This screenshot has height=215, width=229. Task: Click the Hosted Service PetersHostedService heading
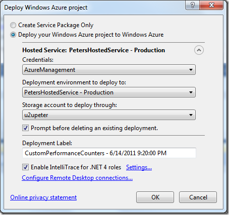coord(94,50)
